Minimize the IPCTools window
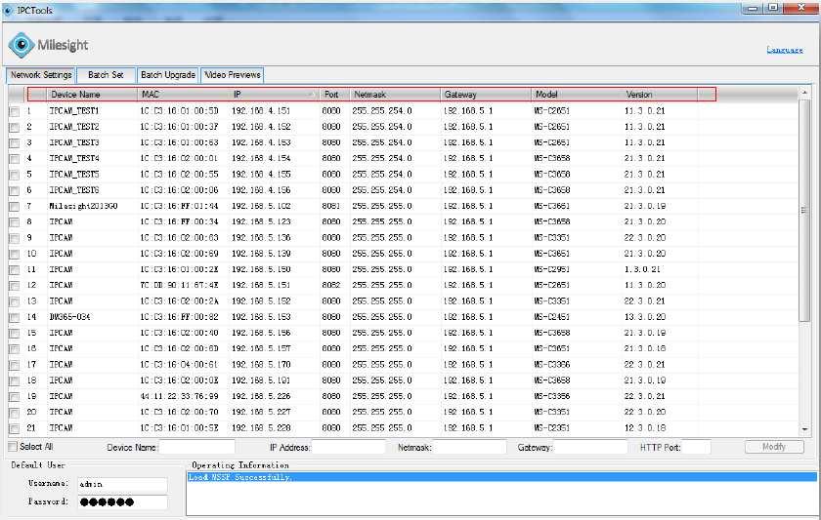The height and width of the screenshot is (520, 821). click(x=753, y=8)
